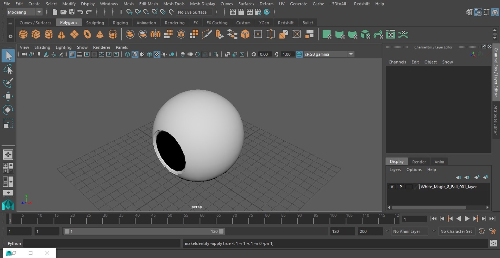The width and height of the screenshot is (500, 258).
Task: Click the New Scene icon
Action: pyautogui.click(x=55, y=12)
